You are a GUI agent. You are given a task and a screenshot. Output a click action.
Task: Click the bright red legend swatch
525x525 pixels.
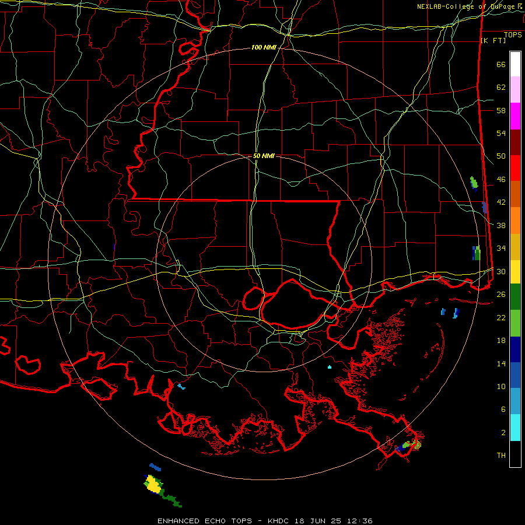click(515, 168)
